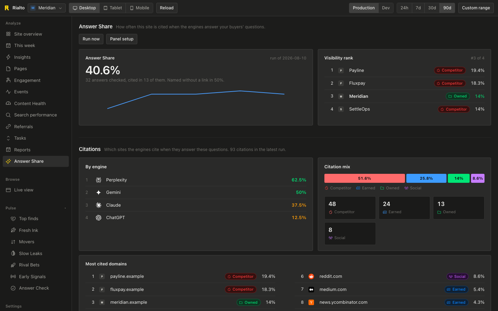Click the Reload button
Image resolution: width=498 pixels, height=311 pixels.
coord(167,8)
